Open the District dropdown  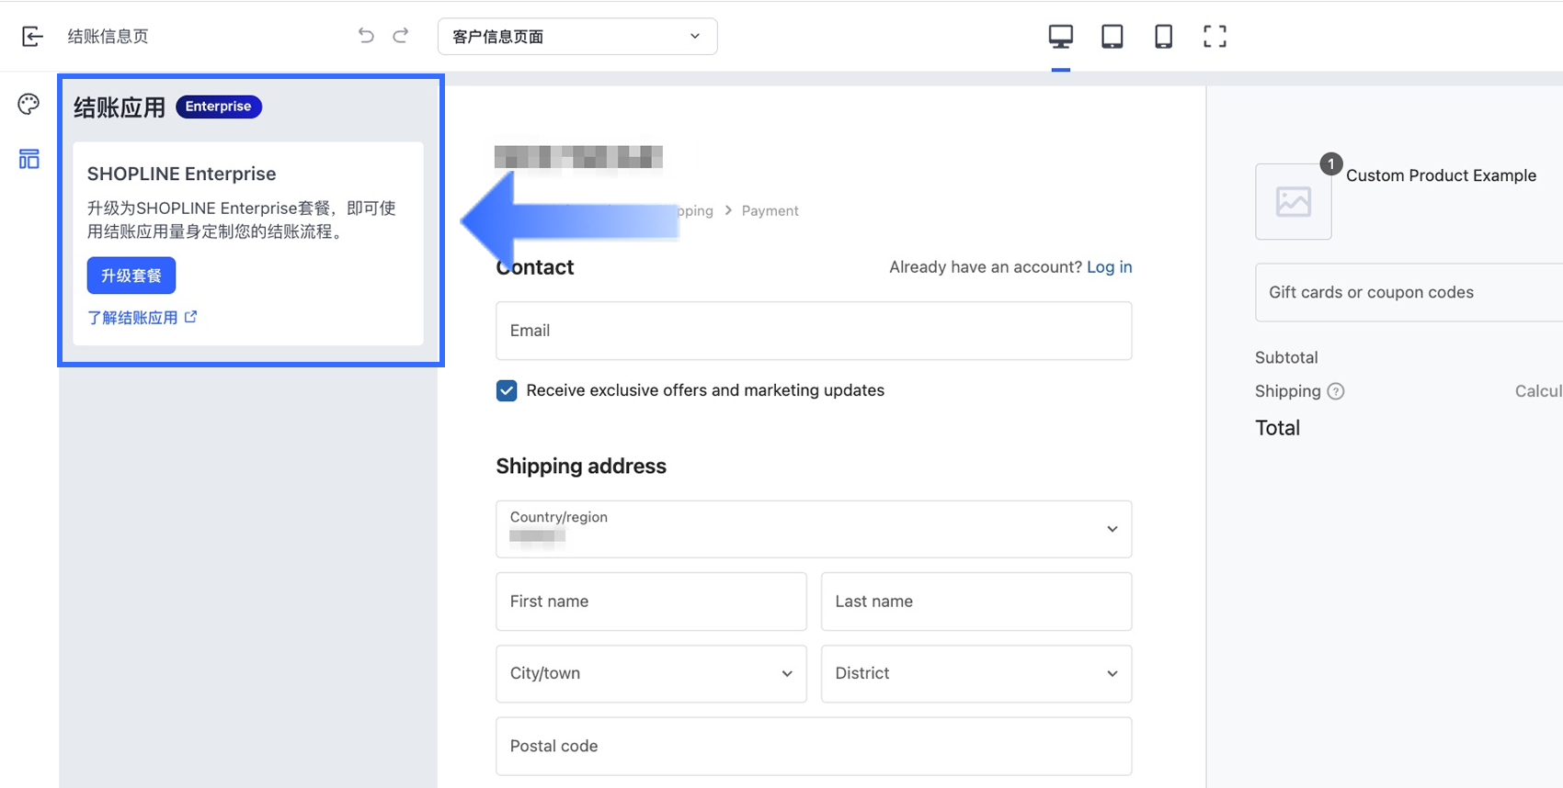tap(976, 673)
